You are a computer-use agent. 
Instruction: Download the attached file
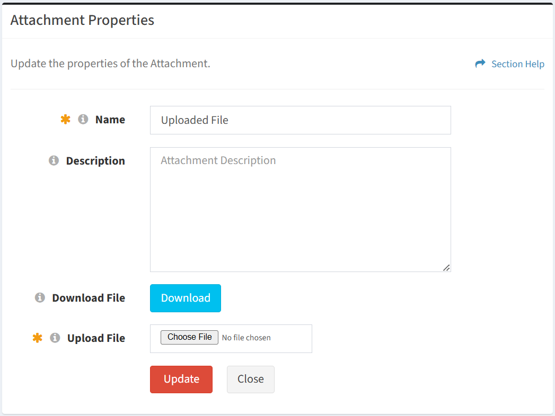186,299
